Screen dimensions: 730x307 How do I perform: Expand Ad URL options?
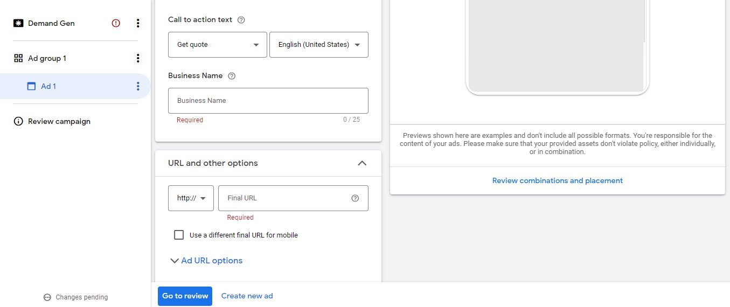[x=206, y=261]
